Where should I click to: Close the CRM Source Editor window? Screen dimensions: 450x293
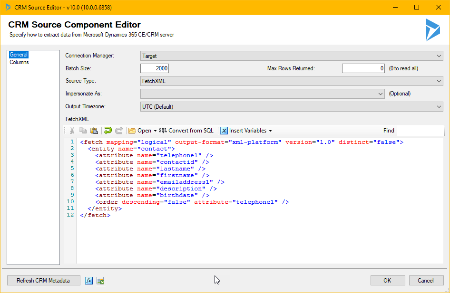tap(439, 7)
